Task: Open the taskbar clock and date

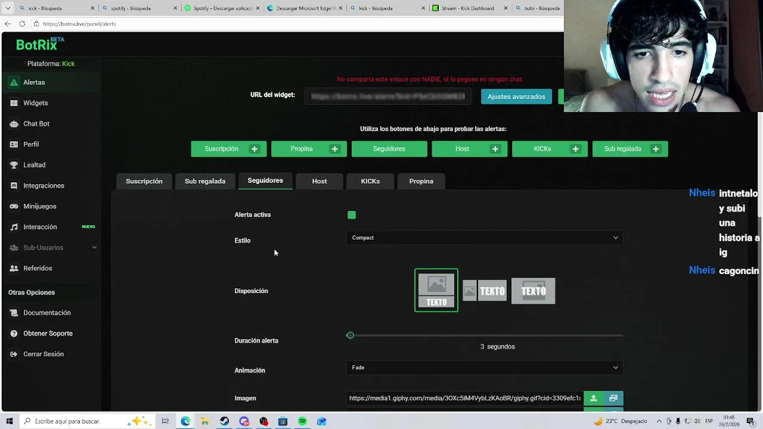Action: pos(728,421)
